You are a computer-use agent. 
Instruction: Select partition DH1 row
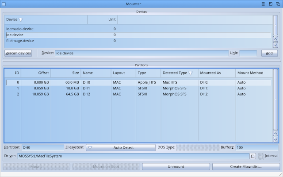click(138, 88)
